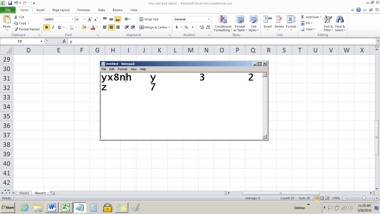Open the Conditional Formatting menu
The height and width of the screenshot is (214, 380).
tap(223, 23)
